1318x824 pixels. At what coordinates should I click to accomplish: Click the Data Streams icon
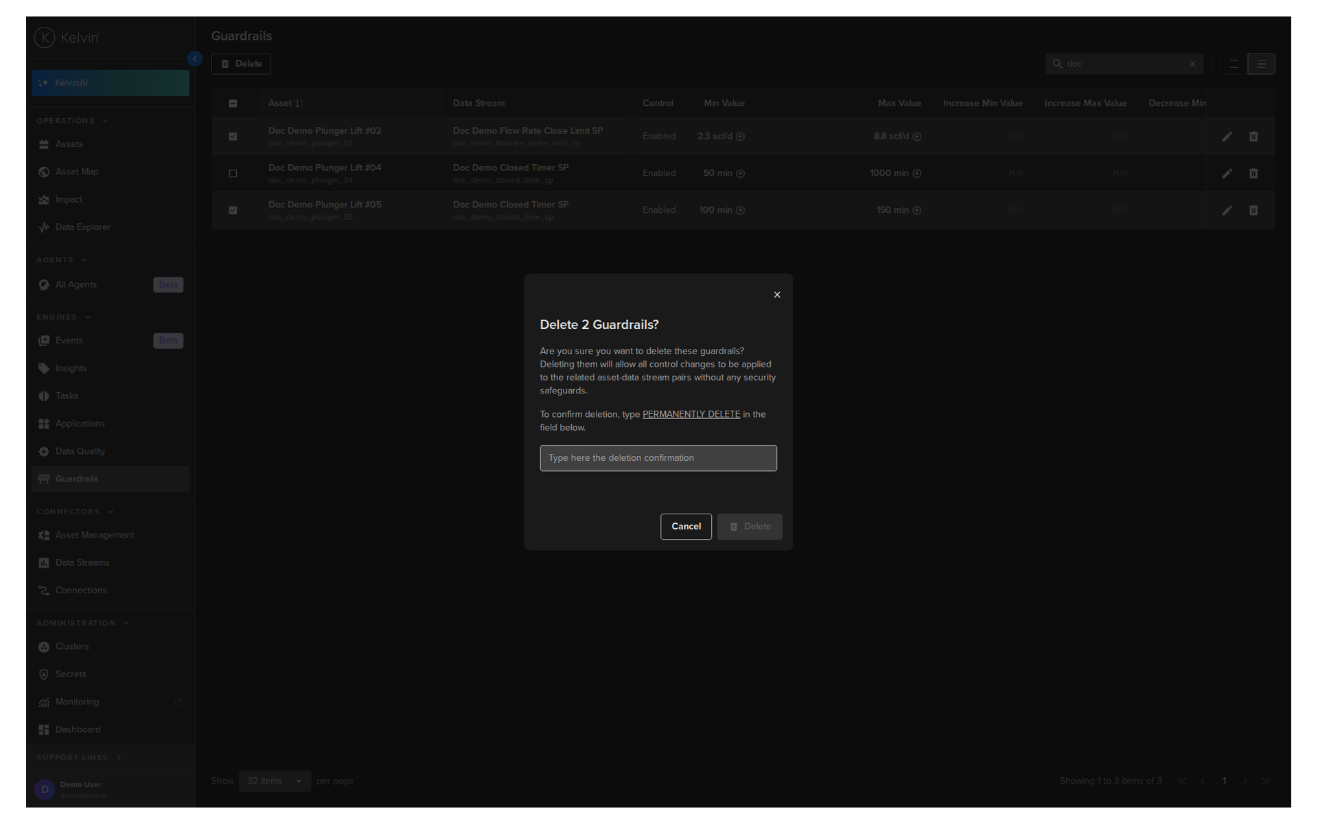click(44, 563)
